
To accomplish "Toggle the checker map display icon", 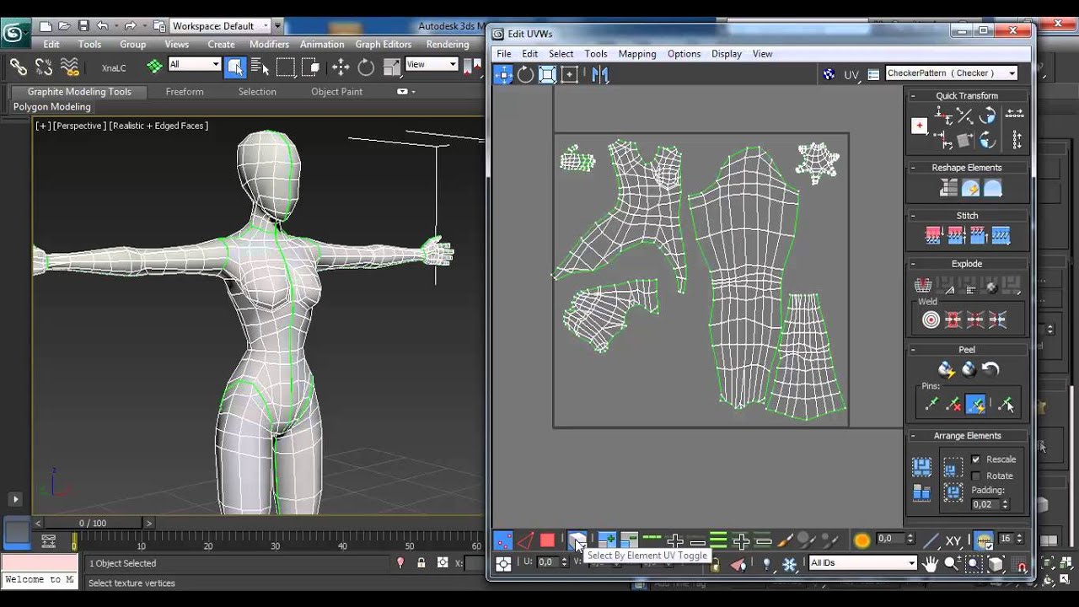I will [829, 74].
